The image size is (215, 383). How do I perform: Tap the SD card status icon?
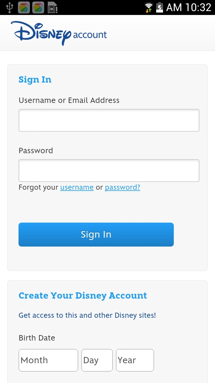pyautogui.click(x=53, y=7)
